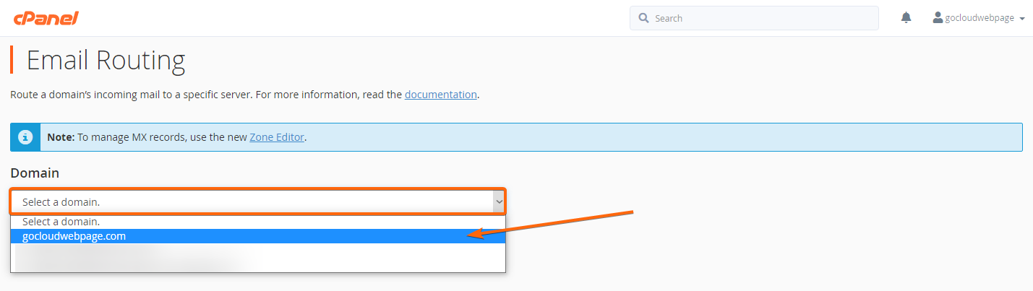Click the Domain select box
This screenshot has height=291, width=1033.
coord(258,202)
